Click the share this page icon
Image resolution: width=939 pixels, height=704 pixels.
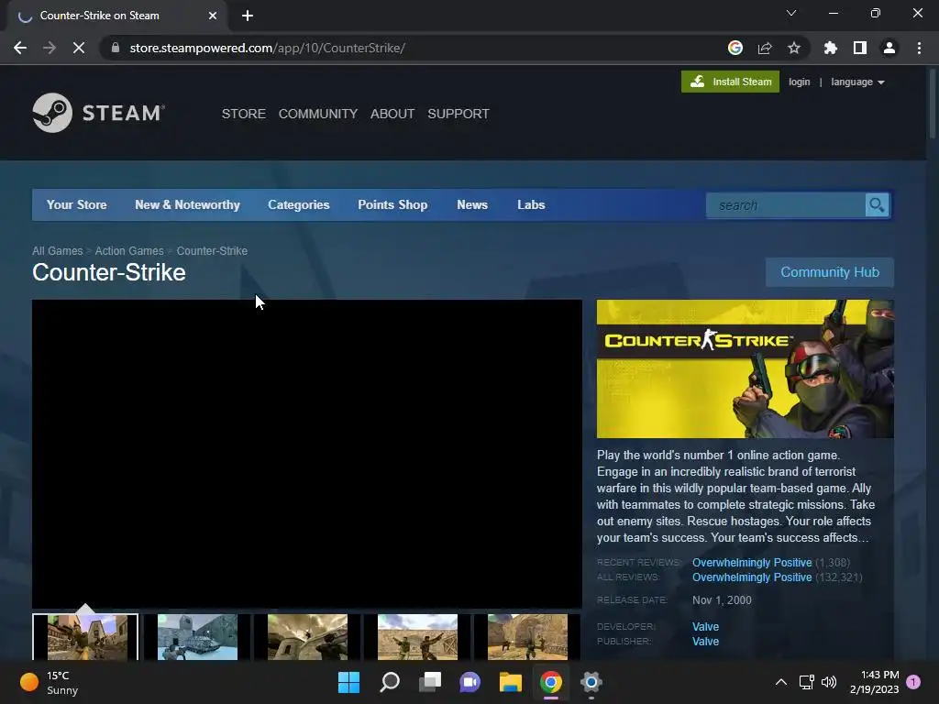coord(765,48)
